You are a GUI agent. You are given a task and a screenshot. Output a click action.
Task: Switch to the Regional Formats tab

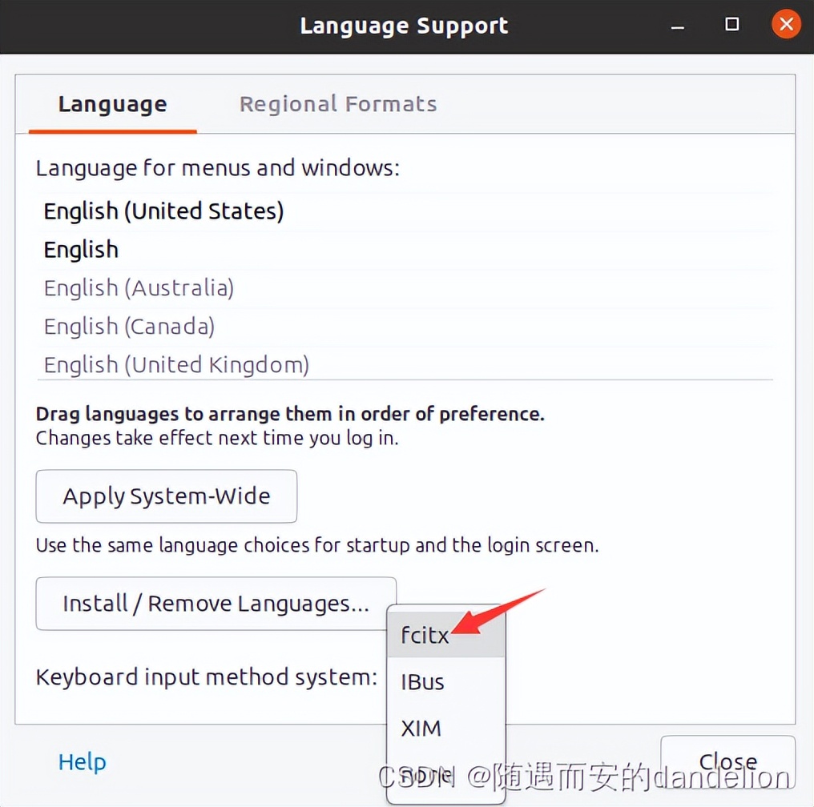(x=337, y=103)
